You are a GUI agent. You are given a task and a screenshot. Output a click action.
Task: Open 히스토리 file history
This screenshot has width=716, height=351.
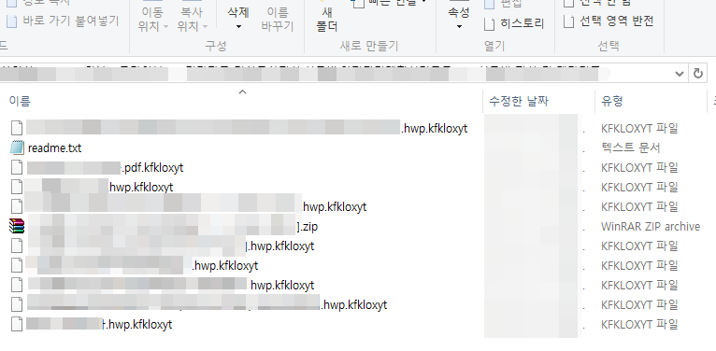[x=515, y=23]
